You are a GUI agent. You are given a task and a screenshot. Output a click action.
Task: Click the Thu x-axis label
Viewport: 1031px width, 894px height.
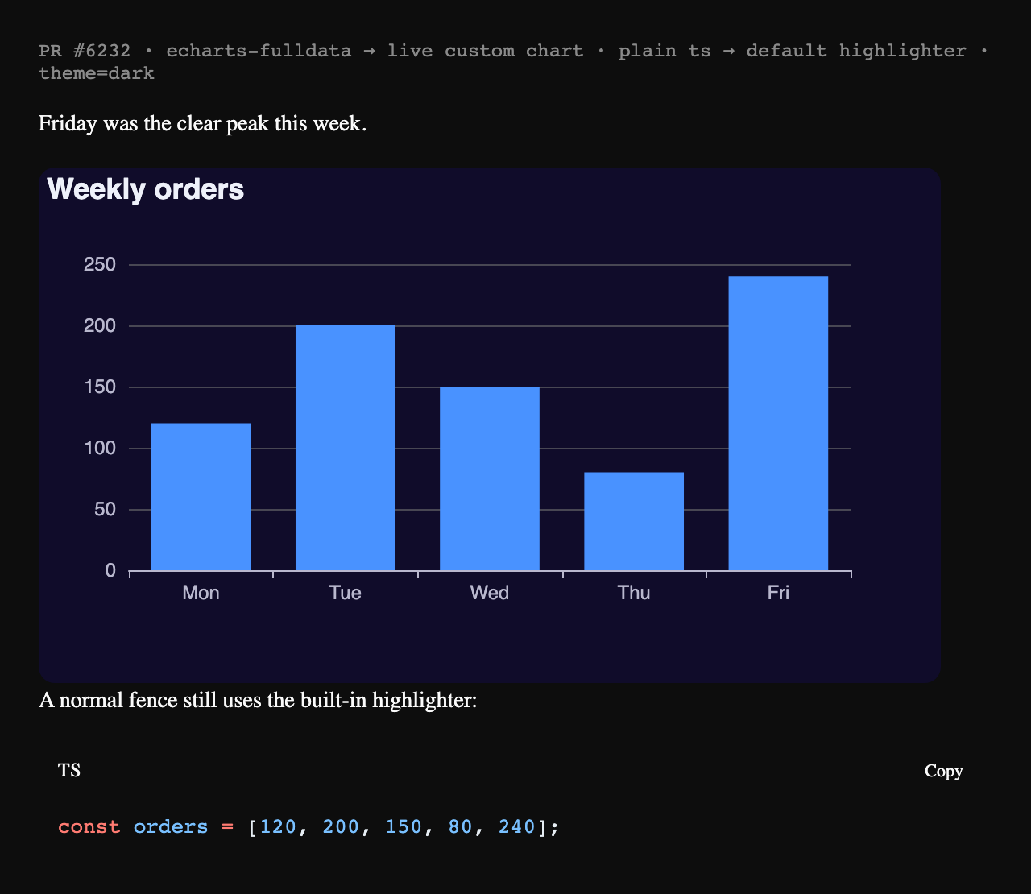click(x=634, y=593)
